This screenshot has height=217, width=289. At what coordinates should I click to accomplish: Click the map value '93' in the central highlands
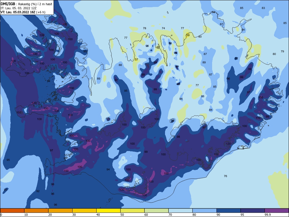(203, 96)
